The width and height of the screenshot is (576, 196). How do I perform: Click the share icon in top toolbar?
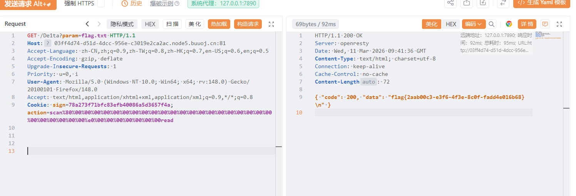(x=450, y=3)
